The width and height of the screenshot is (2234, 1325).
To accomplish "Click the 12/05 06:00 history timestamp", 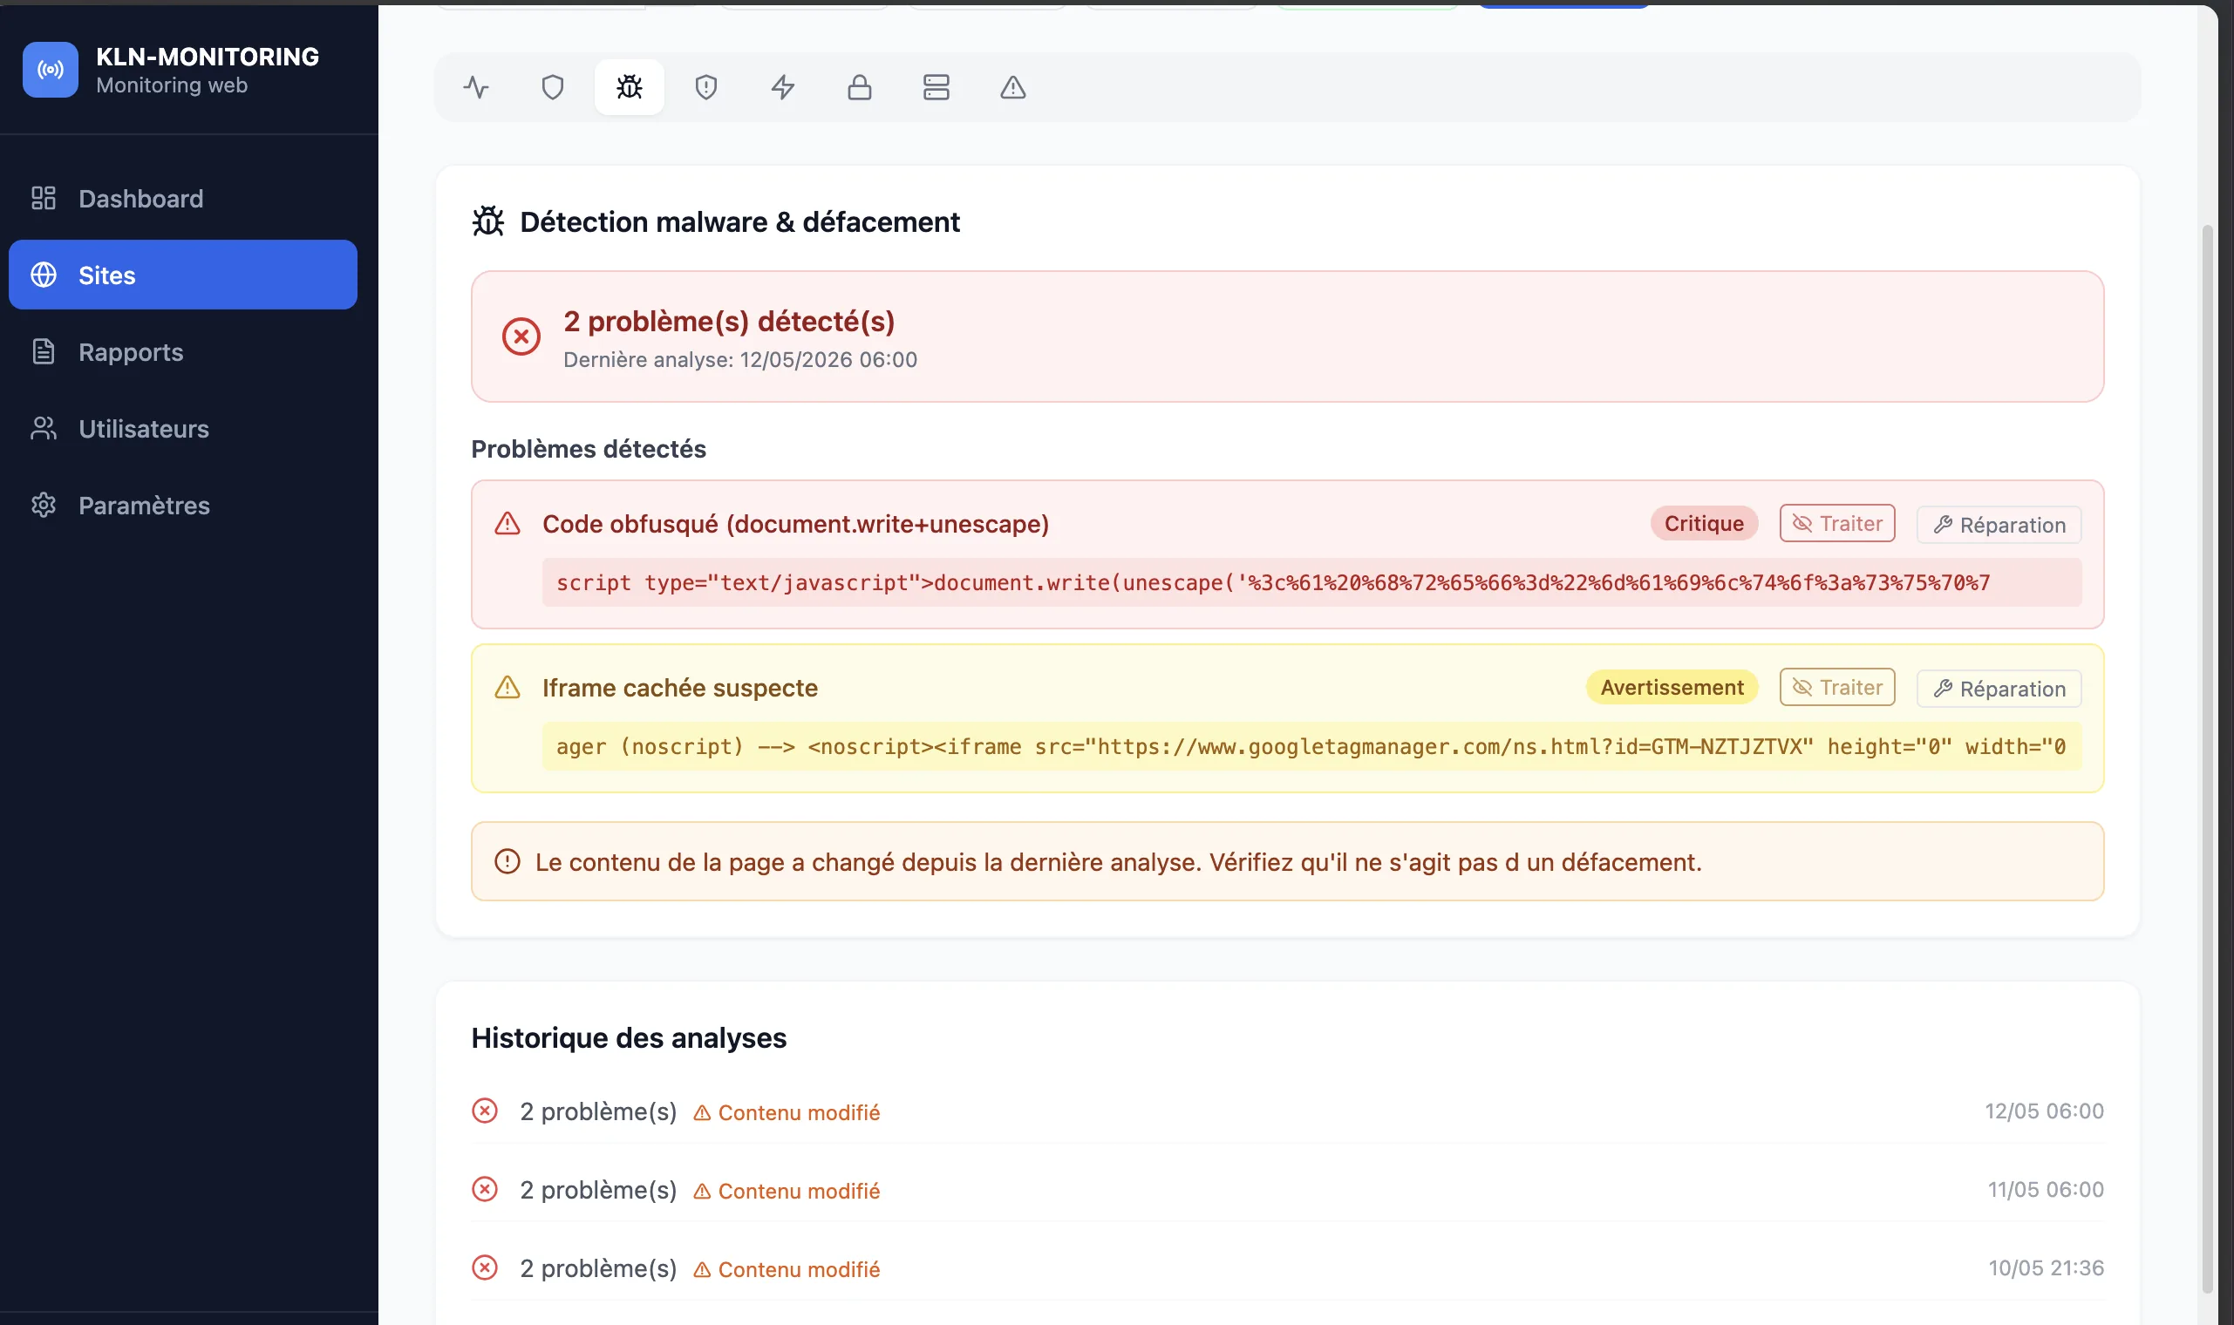I will point(2044,1111).
